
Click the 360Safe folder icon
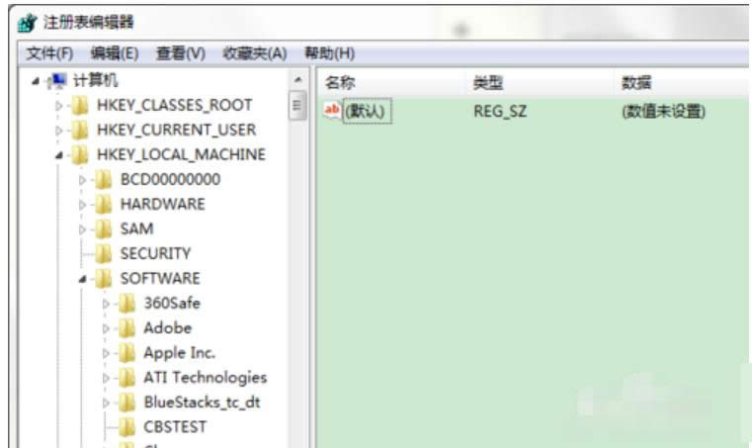(x=126, y=304)
